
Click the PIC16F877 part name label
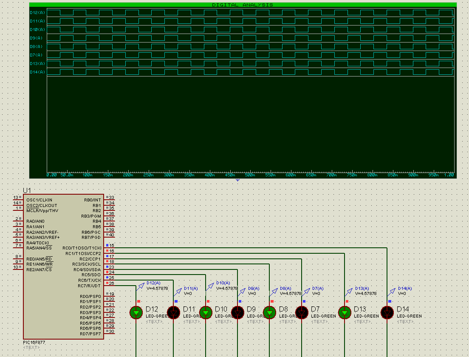click(x=34, y=342)
